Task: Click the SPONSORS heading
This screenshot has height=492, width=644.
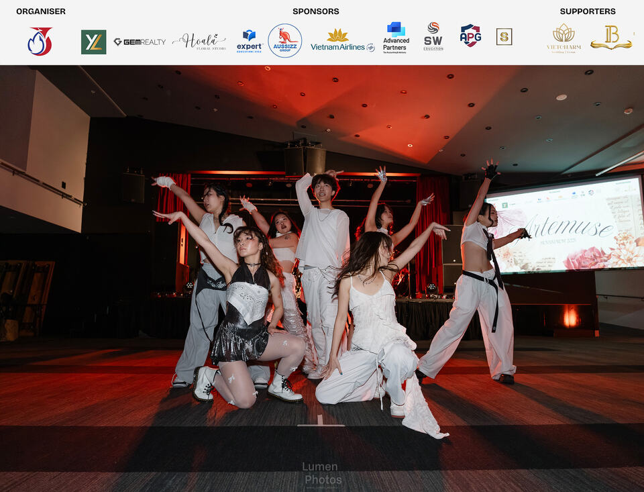Action: tap(316, 11)
